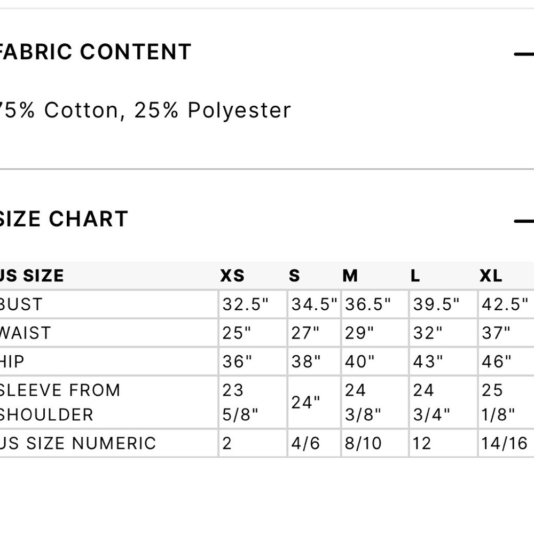Screen dimensions: 534x534
Task: Click the Waist row label
Action: coord(25,333)
